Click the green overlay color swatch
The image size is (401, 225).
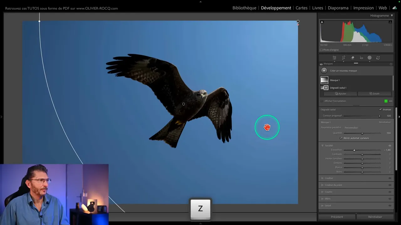pyautogui.click(x=386, y=101)
